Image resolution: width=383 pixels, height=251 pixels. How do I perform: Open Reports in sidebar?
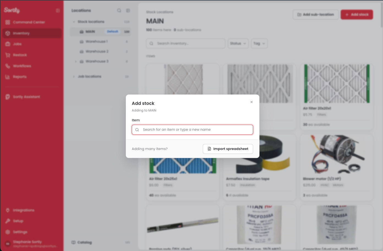pos(32,77)
